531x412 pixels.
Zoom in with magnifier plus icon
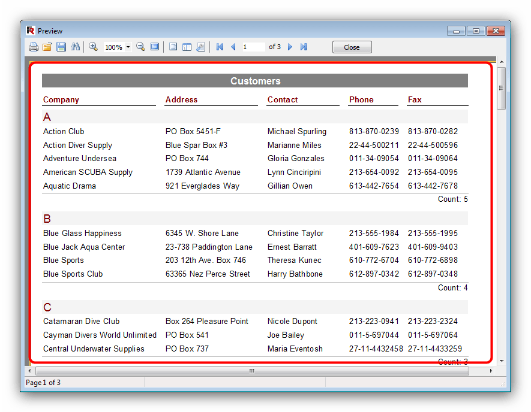(x=93, y=47)
